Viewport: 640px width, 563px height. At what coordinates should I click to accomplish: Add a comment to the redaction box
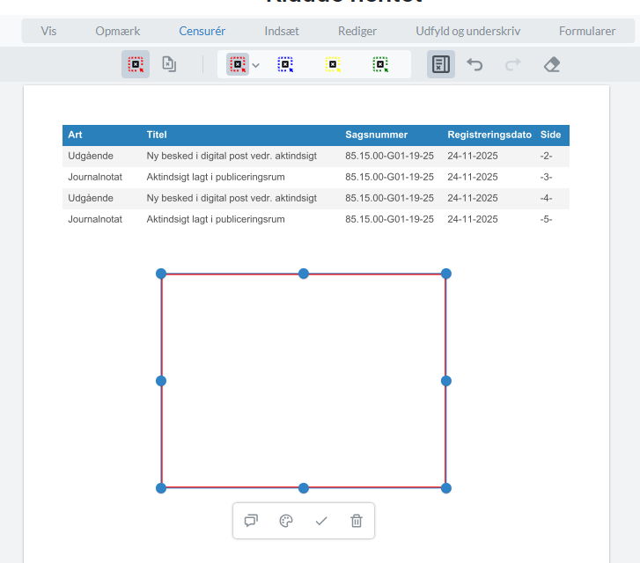(x=251, y=521)
